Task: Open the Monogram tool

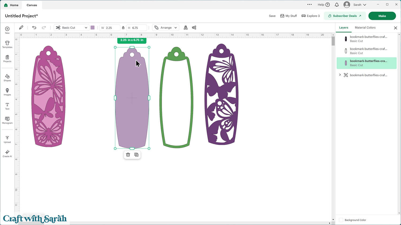Action: 7,120
